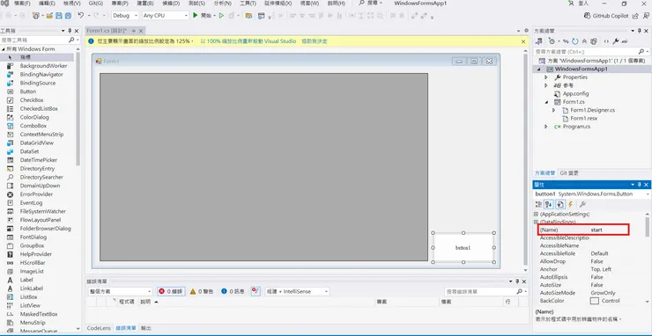Image resolution: width=652 pixels, height=336 pixels.
Task: Switch to the CodeLens tab
Action: [x=100, y=328]
